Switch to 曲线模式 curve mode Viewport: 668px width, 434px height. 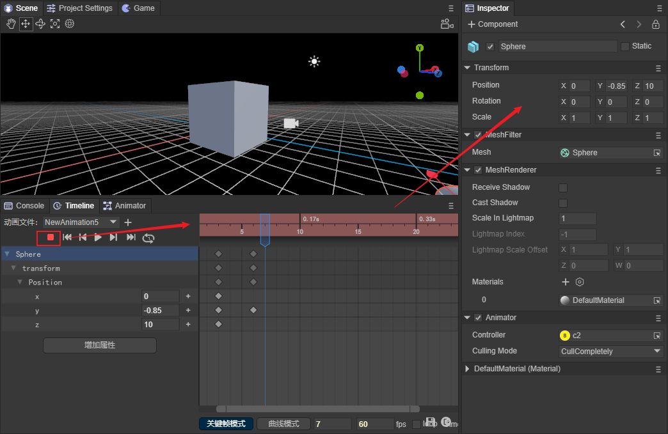click(283, 424)
